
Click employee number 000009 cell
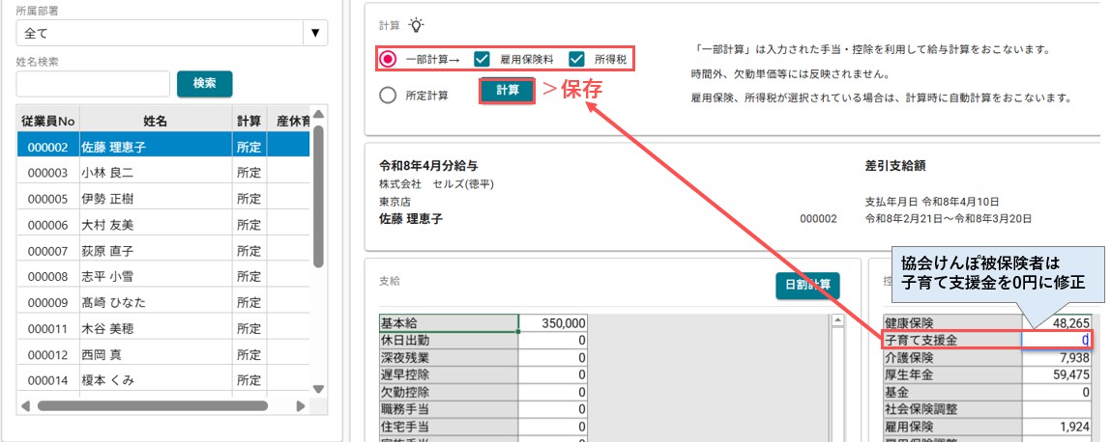pyautogui.click(x=47, y=303)
